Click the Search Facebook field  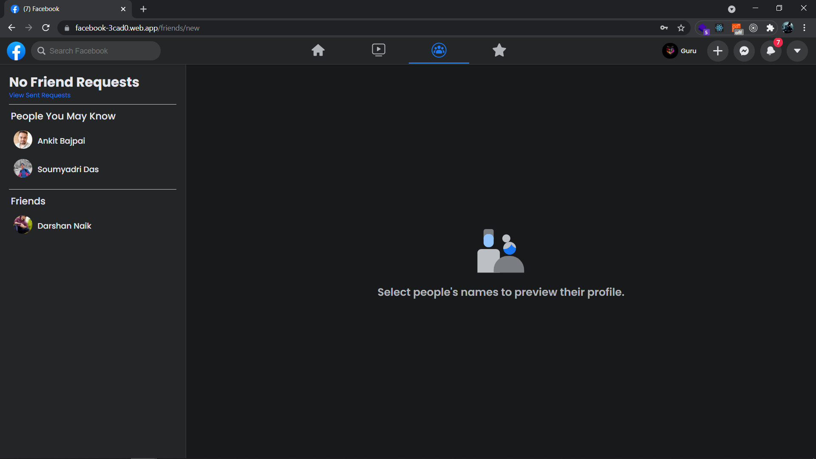[96, 51]
